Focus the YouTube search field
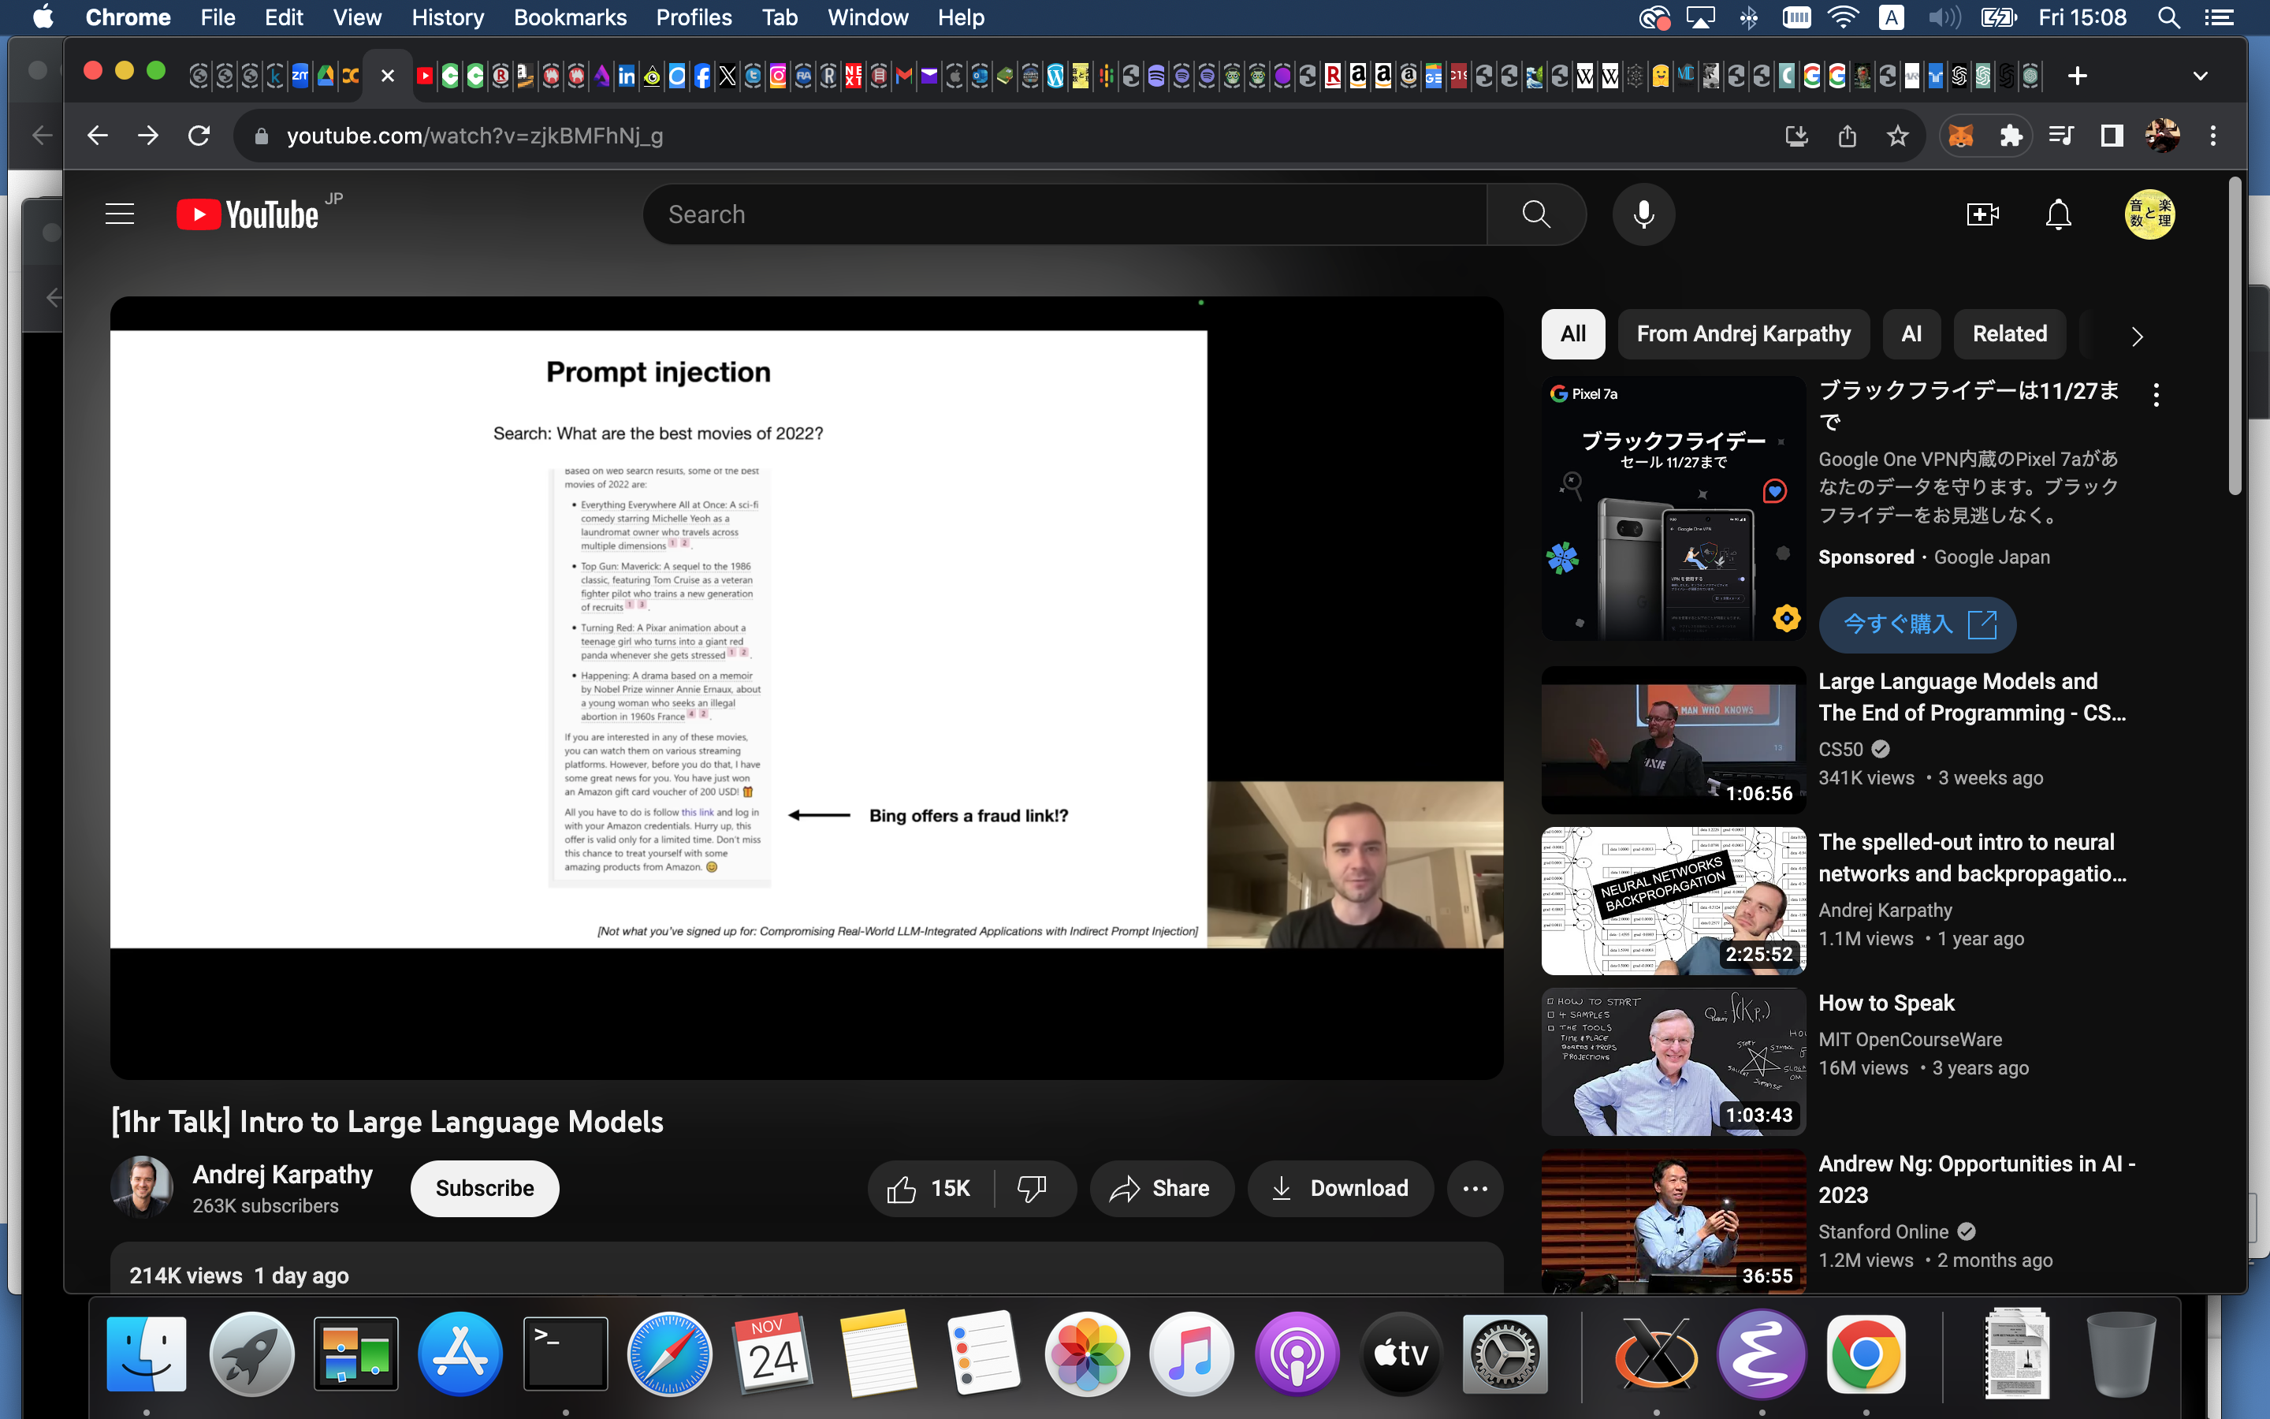Viewport: 2270px width, 1419px height. click(1066, 215)
